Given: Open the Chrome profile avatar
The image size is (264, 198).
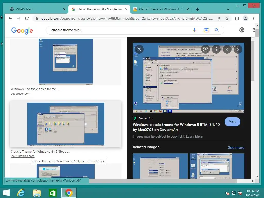Looking at the screenshot, I should (245, 18).
